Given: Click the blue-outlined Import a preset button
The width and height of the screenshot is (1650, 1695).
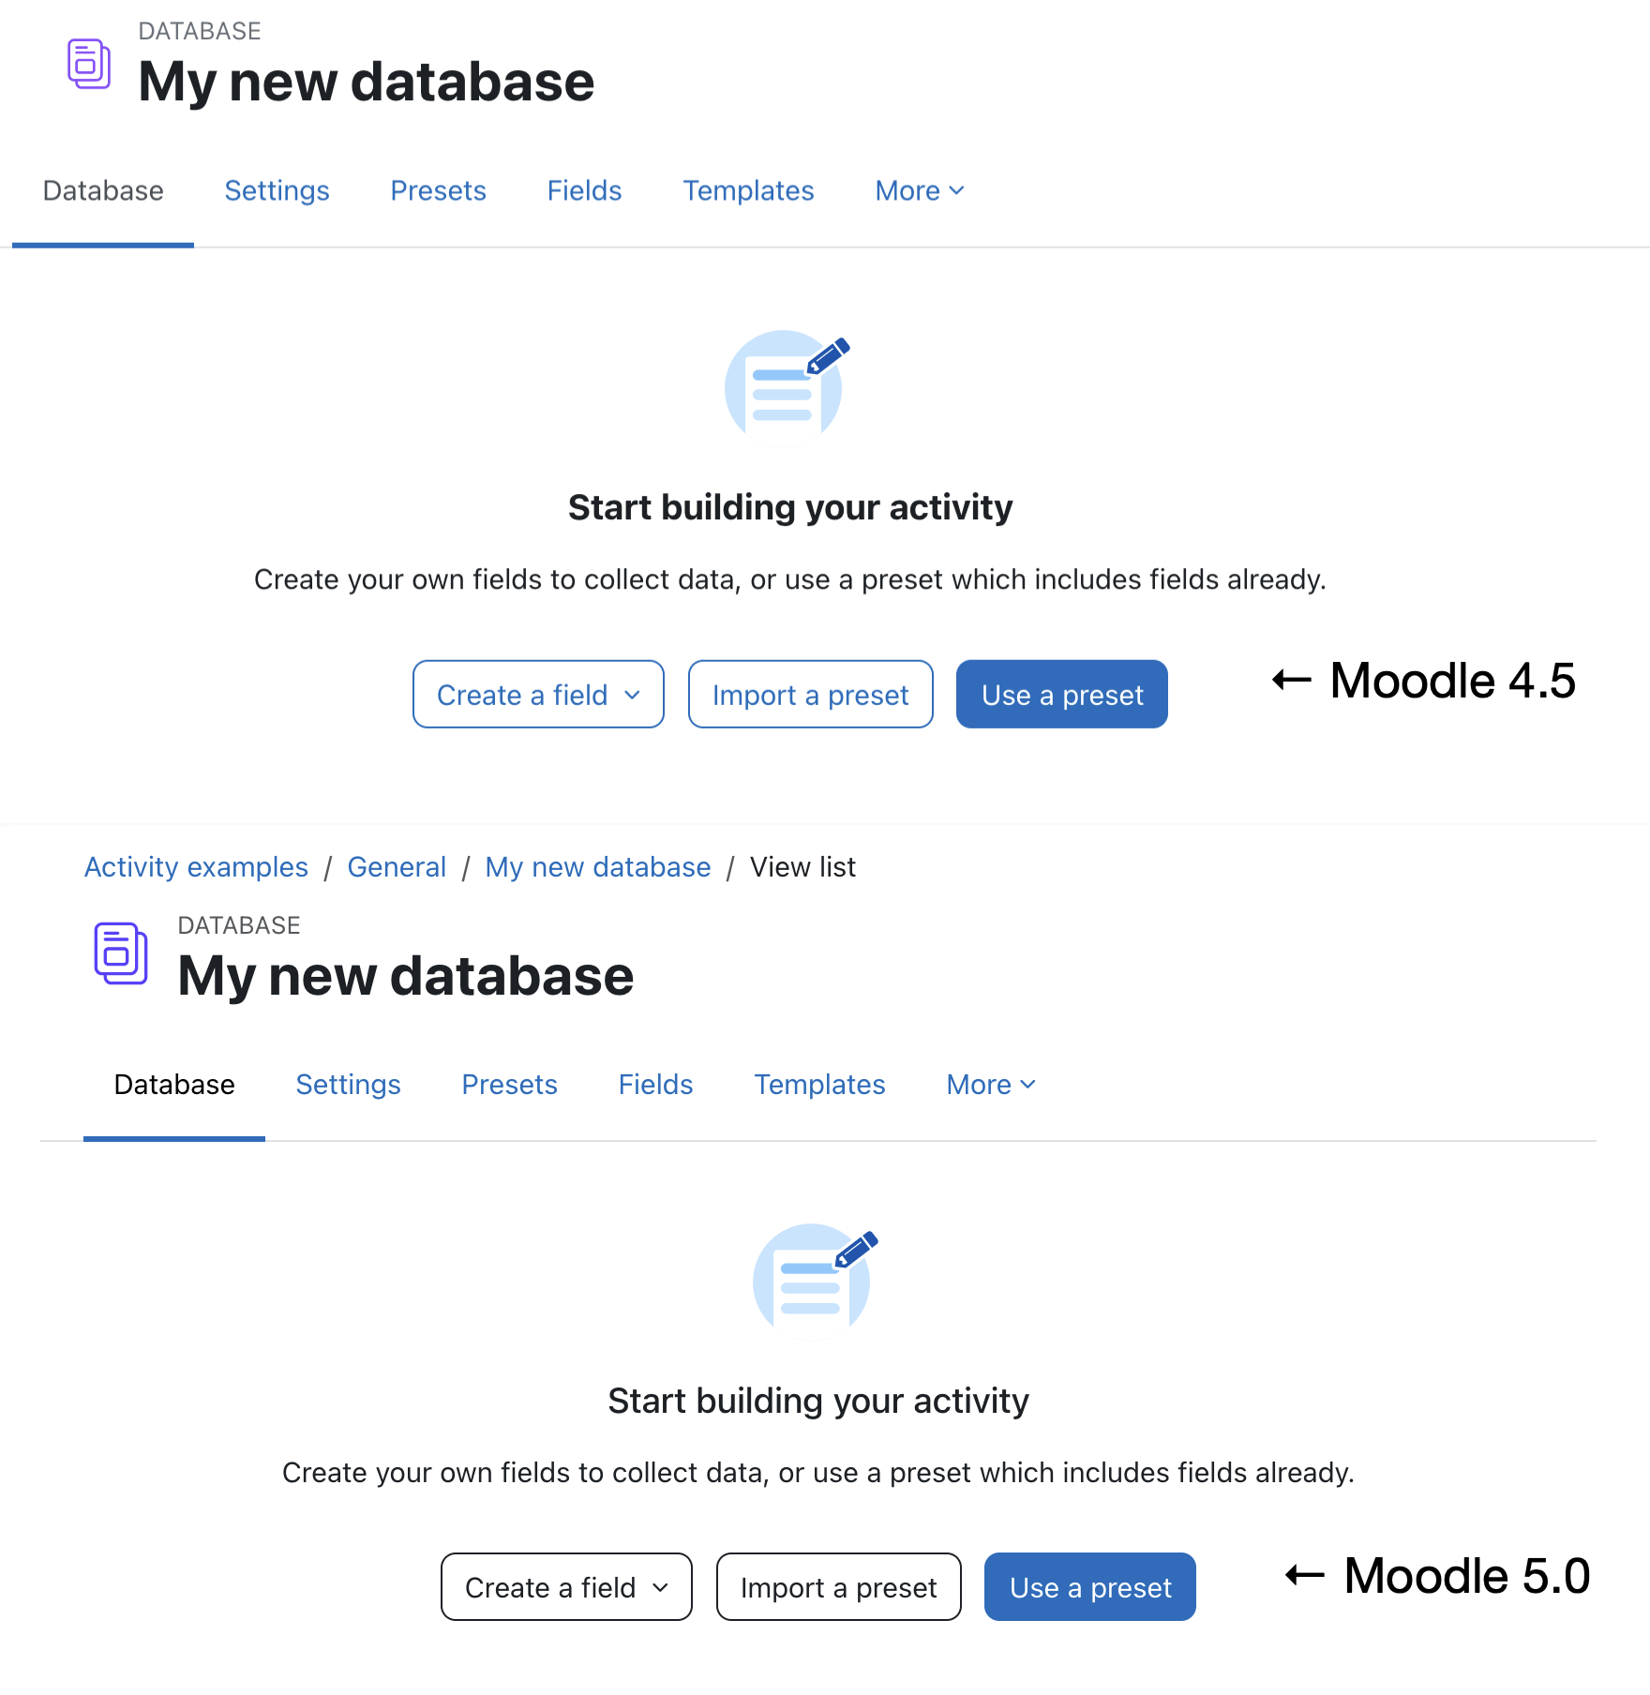Looking at the screenshot, I should pyautogui.click(x=810, y=695).
